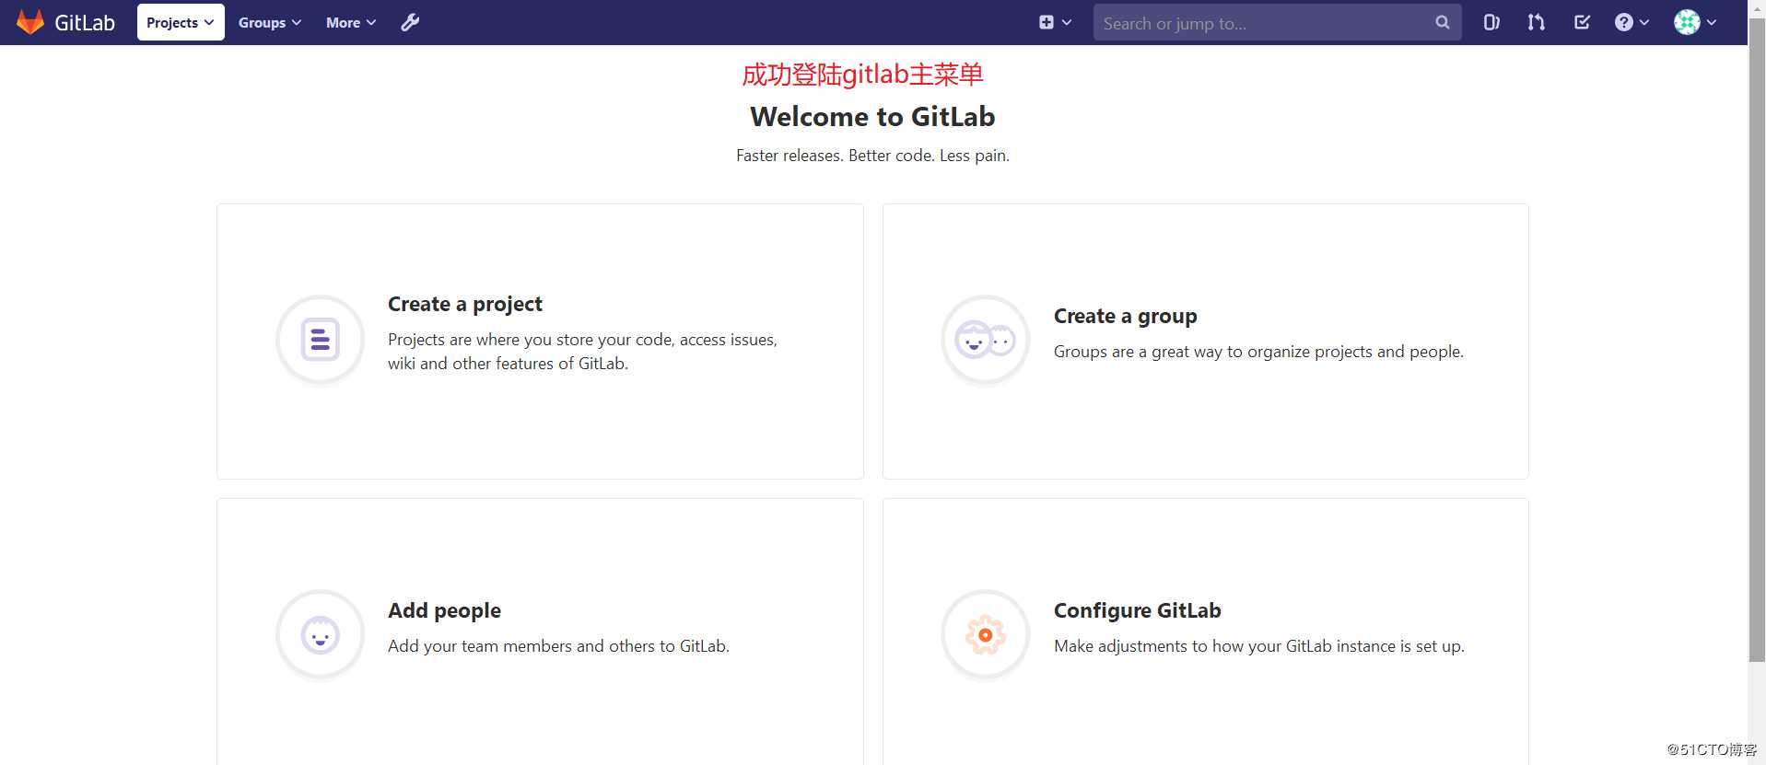
Task: Click 'Faster releases. Better code. Less pain.' tagline
Action: click(x=872, y=156)
